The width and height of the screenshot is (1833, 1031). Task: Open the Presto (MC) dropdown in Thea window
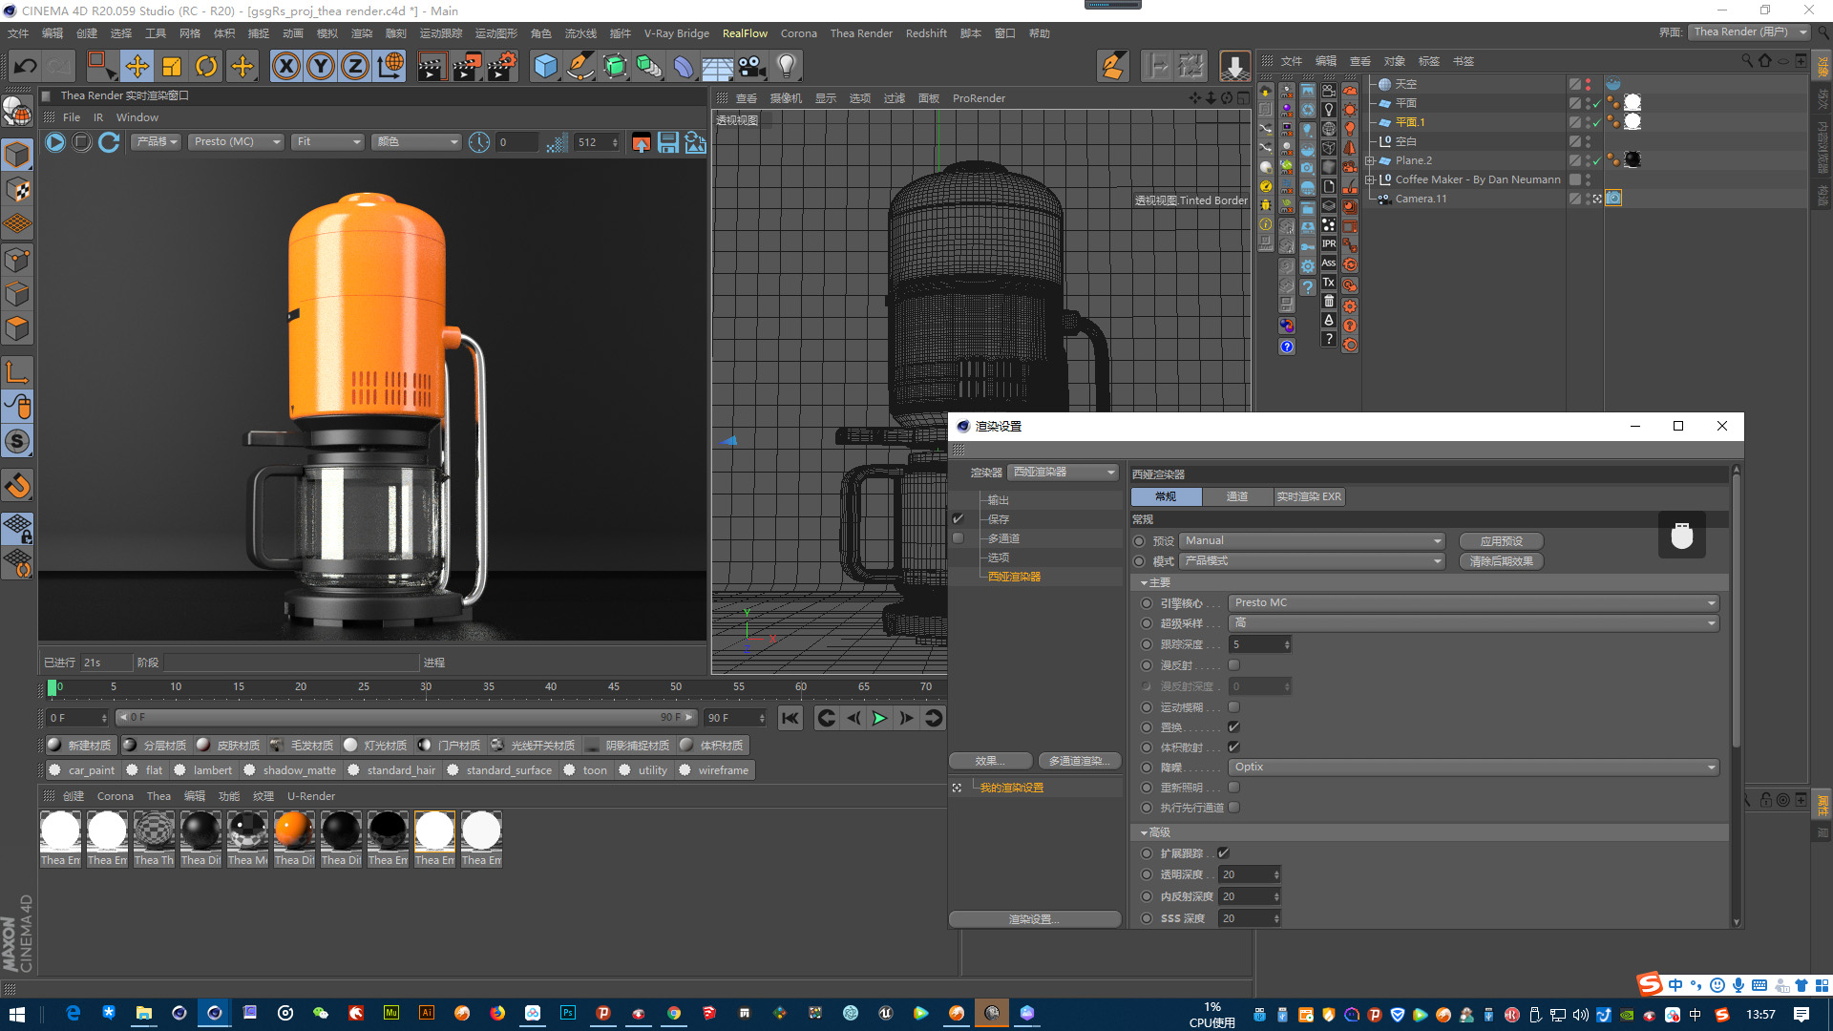pos(235,142)
